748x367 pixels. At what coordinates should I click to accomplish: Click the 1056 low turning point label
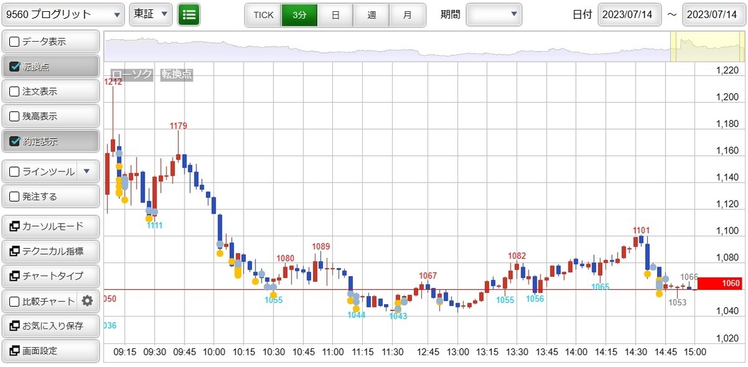pyautogui.click(x=535, y=298)
